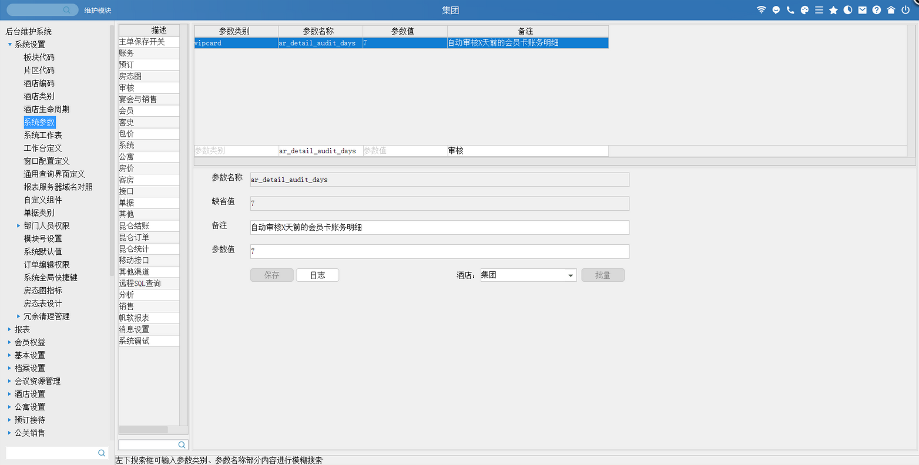The image size is (919, 465).
Task: Go to the home icon
Action: coord(891,10)
